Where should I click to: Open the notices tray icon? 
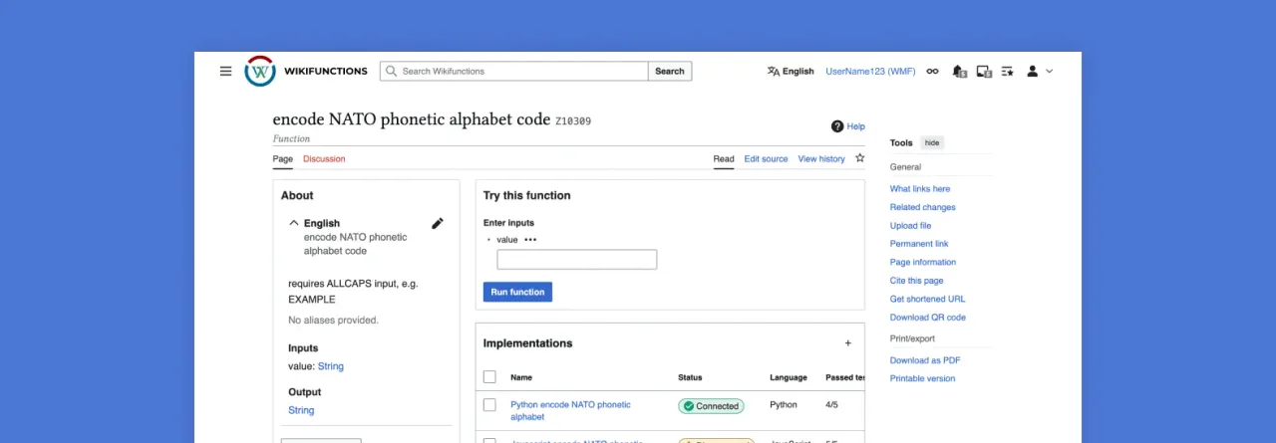coord(984,71)
